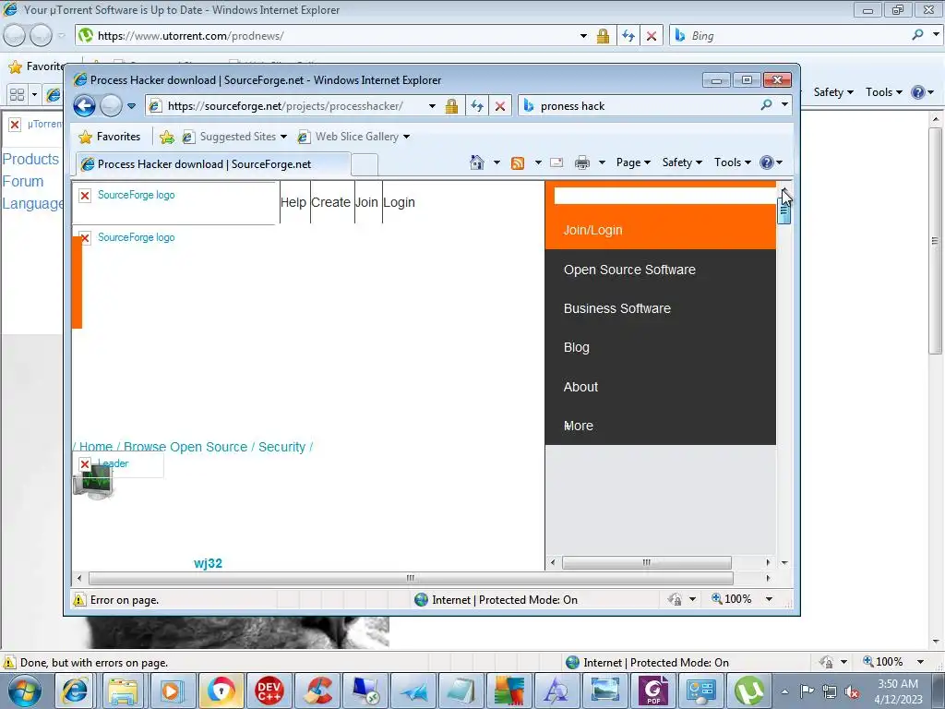Select About in side menu
This screenshot has height=709, width=945.
pyautogui.click(x=580, y=387)
